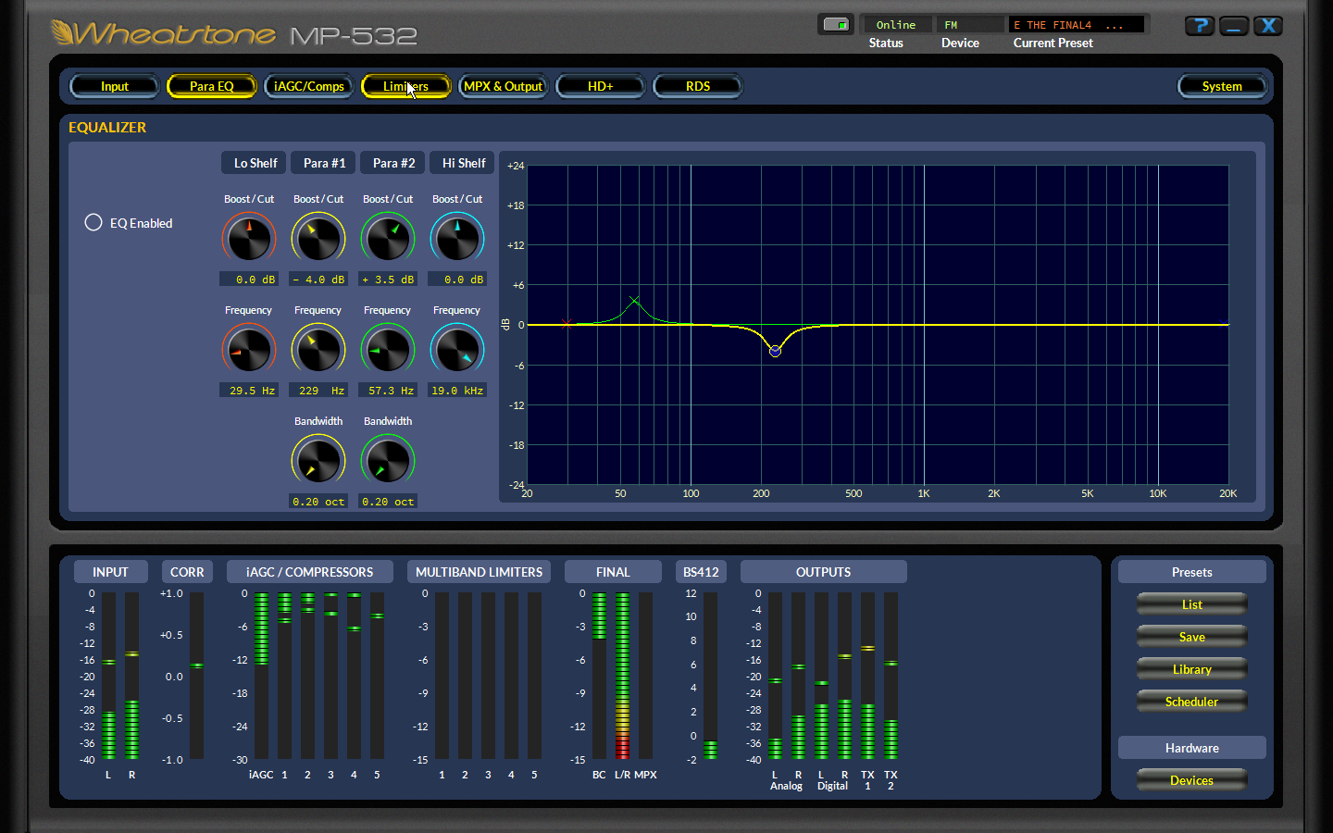1333x833 pixels.
Task: Click the Lo Shelf Frequency knob
Action: pos(249,349)
